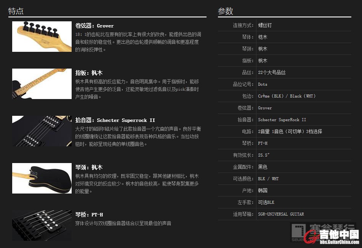Select 'PT-H' in the spec table
362x248 pixels.
(263, 143)
